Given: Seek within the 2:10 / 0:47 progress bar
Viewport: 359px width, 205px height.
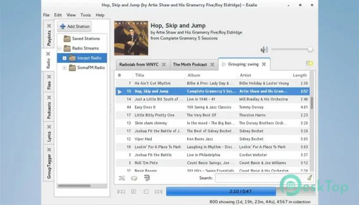Looking at the screenshot, I should (x=241, y=192).
